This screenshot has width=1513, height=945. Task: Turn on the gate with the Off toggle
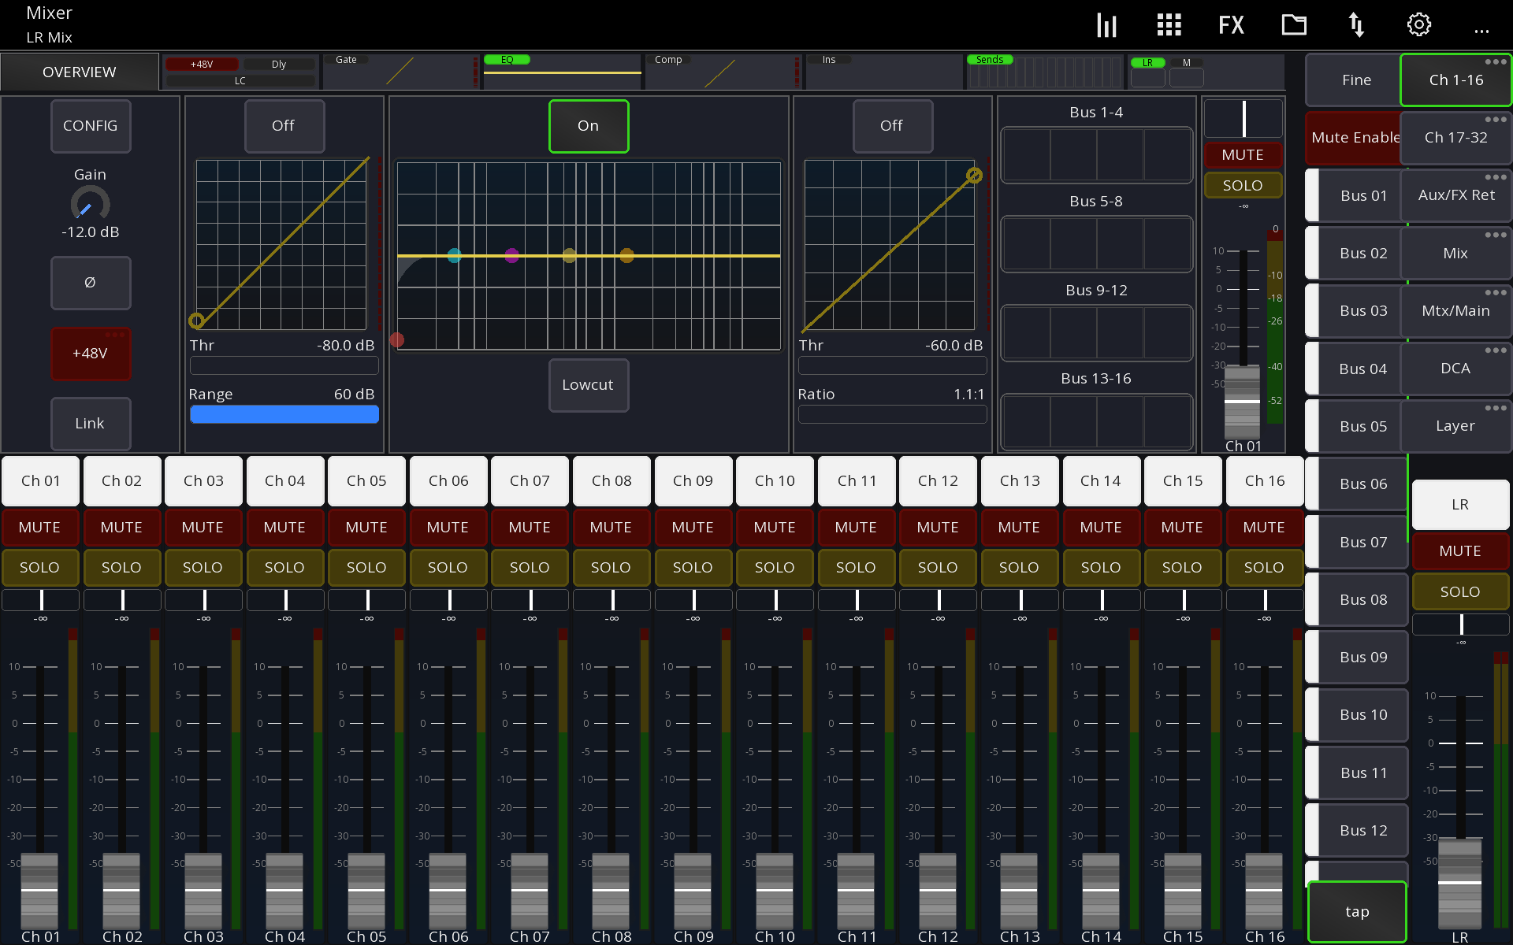[x=284, y=126]
